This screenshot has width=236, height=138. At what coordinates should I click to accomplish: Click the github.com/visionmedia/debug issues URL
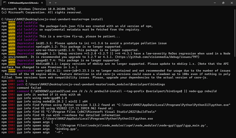click(x=157, y=57)
